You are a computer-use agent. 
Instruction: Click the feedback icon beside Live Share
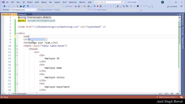(181, 6)
